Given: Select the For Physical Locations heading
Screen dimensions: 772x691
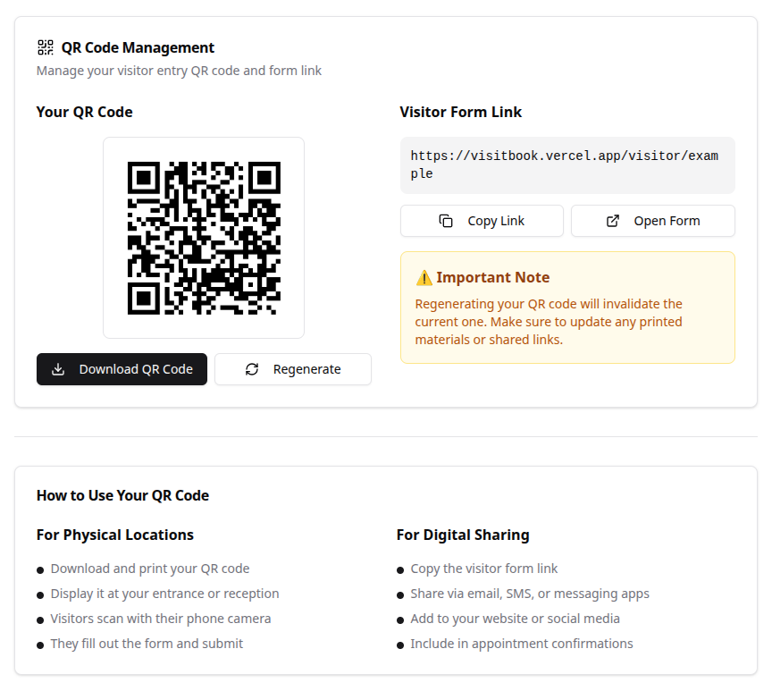Looking at the screenshot, I should click(x=115, y=535).
